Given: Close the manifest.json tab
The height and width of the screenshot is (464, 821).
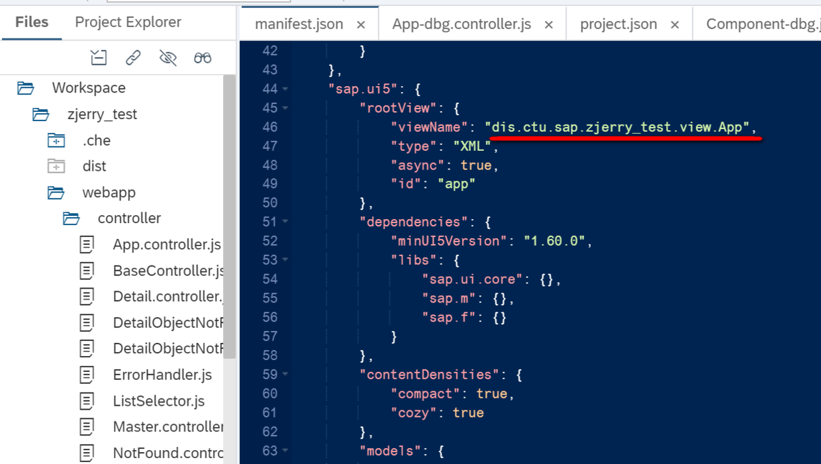Looking at the screenshot, I should coord(361,25).
